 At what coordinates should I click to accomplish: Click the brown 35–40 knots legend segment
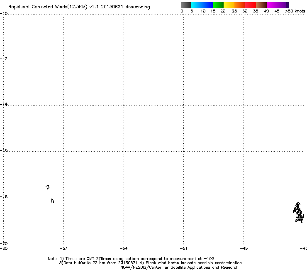click(x=261, y=5)
